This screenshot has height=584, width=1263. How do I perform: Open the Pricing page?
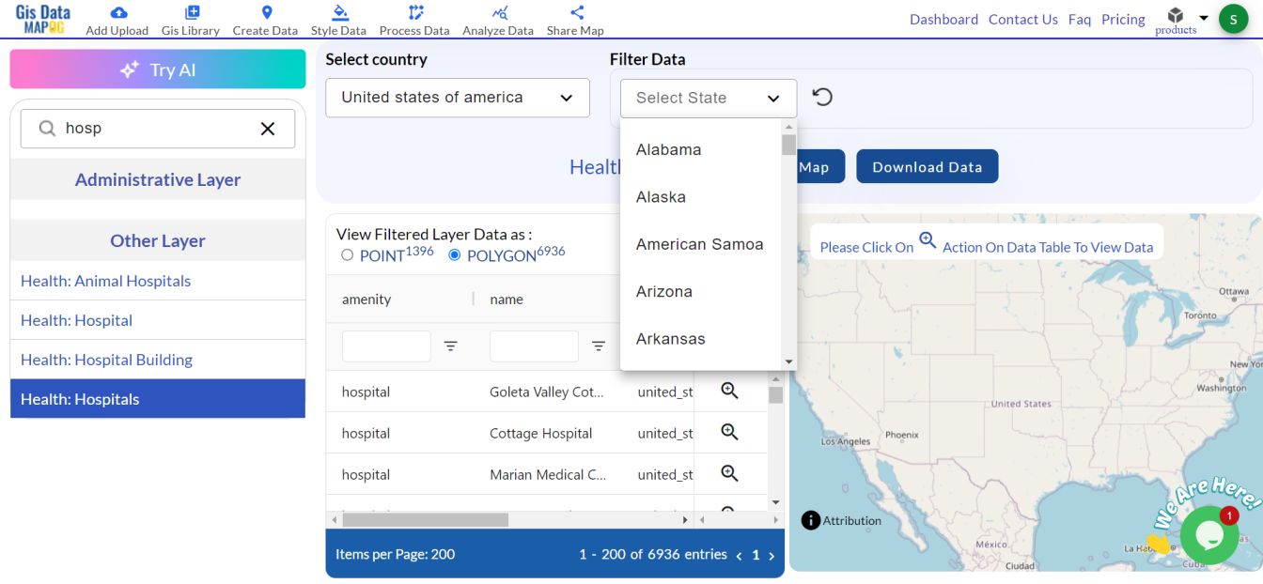click(1123, 19)
